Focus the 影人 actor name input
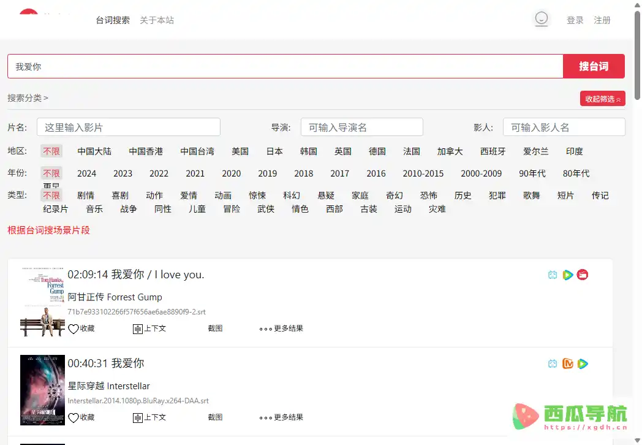The width and height of the screenshot is (642, 445). 564,127
